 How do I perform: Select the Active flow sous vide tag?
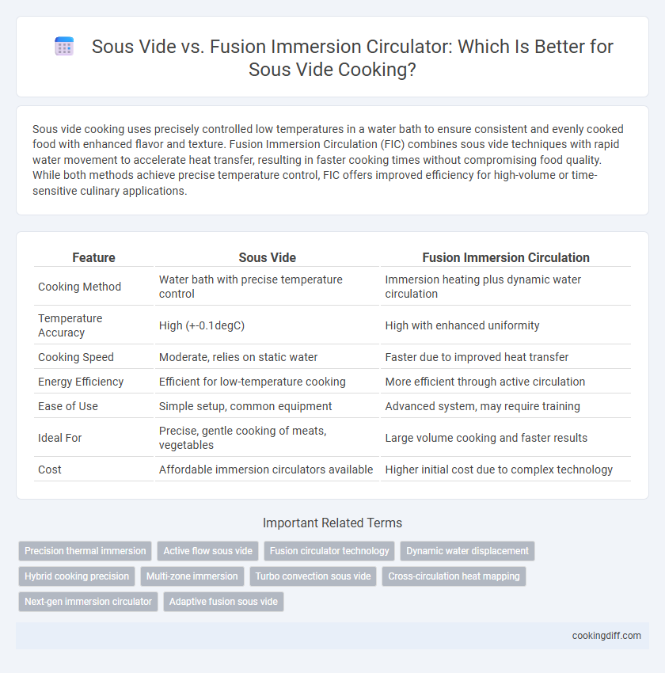click(207, 551)
